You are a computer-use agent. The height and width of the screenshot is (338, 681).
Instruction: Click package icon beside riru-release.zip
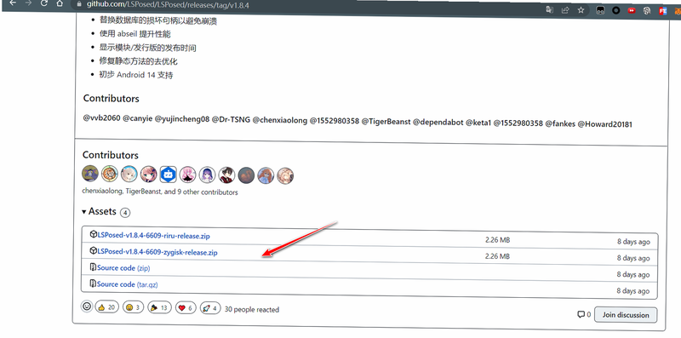[94, 234]
